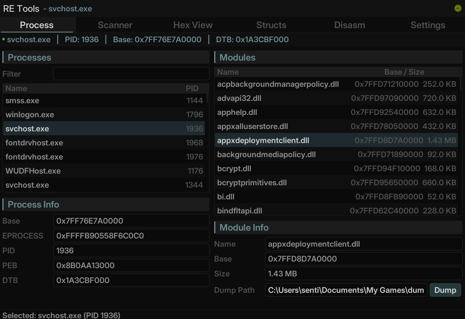465x319 pixels.
Task: Switch to the Scanner tab
Action: (115, 25)
